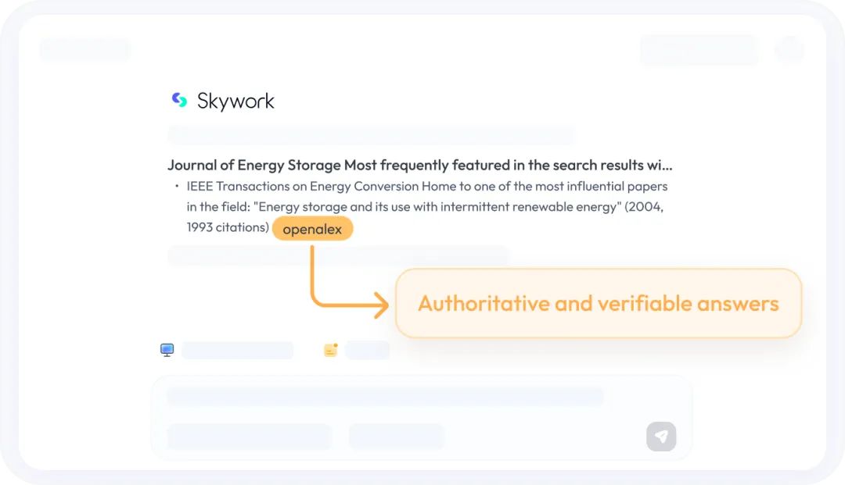
Task: Open the "Journal of Energy Storage" result heading
Action: 419,165
